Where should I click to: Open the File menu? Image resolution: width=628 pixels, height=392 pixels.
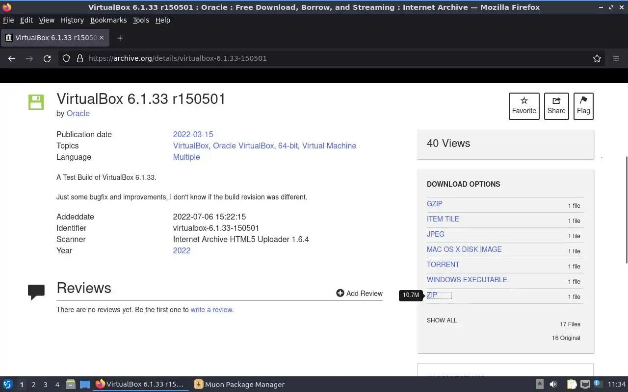pyautogui.click(x=8, y=20)
